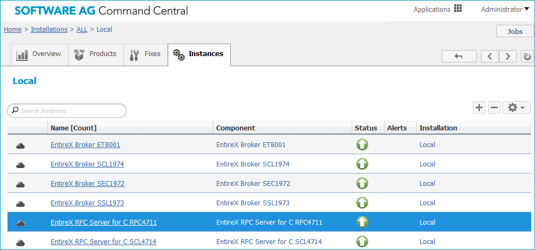Click cloud icon in SCL1974 row
This screenshot has height=250, width=535.
coord(20,165)
